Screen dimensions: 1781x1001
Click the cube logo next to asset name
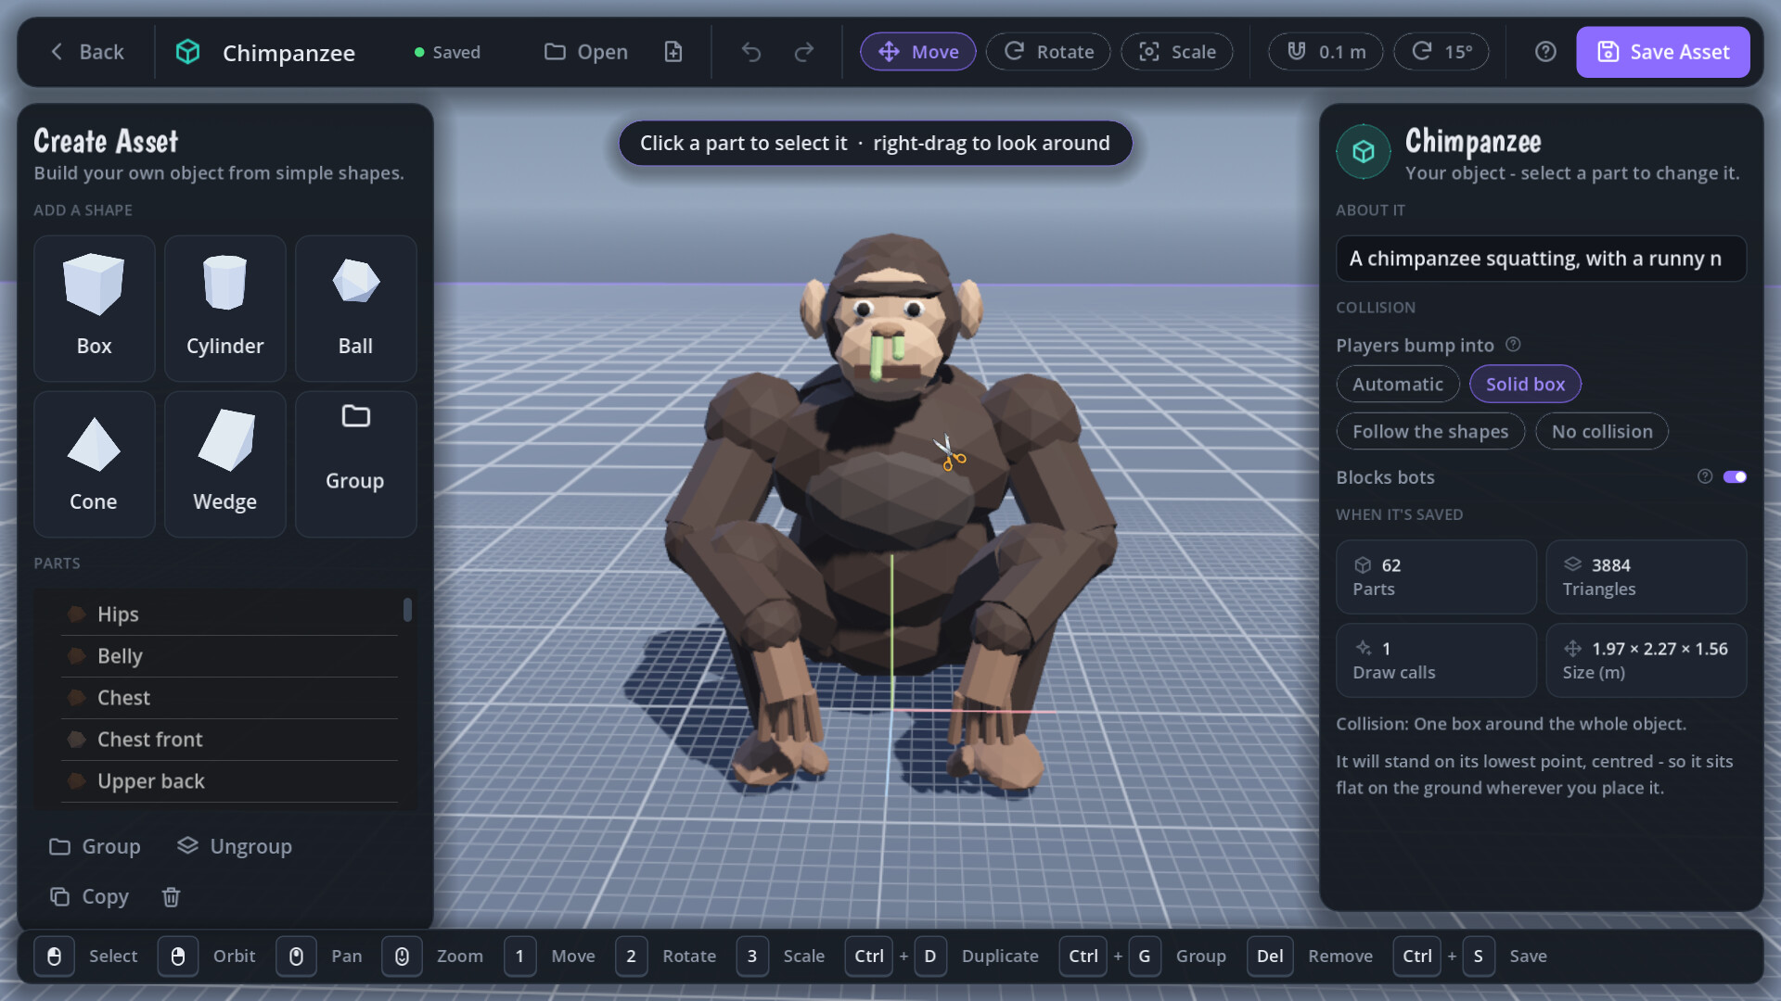188,52
